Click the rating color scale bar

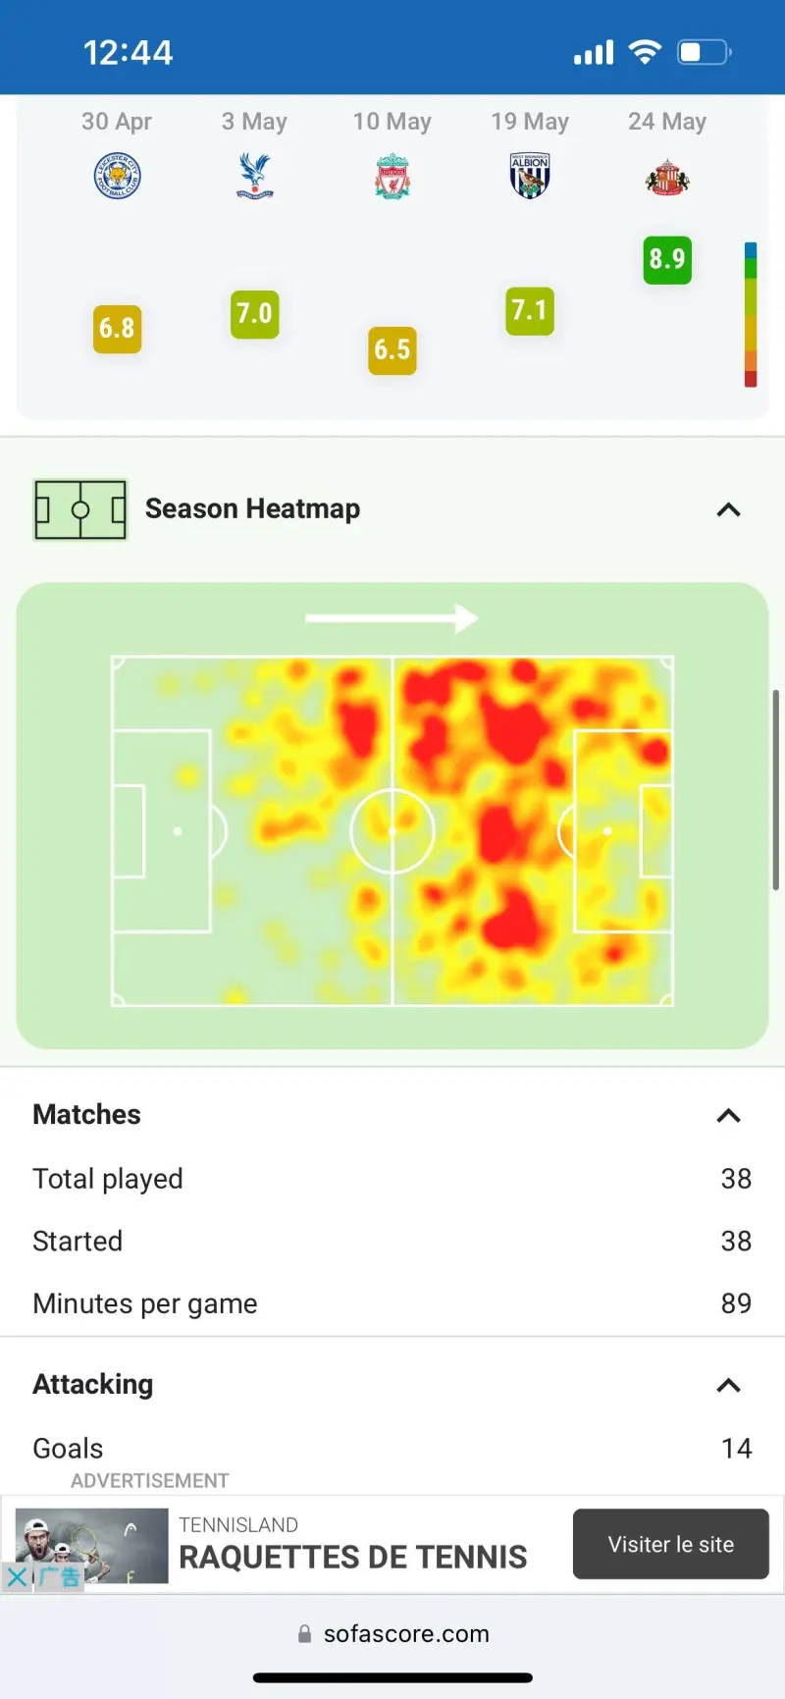(751, 315)
